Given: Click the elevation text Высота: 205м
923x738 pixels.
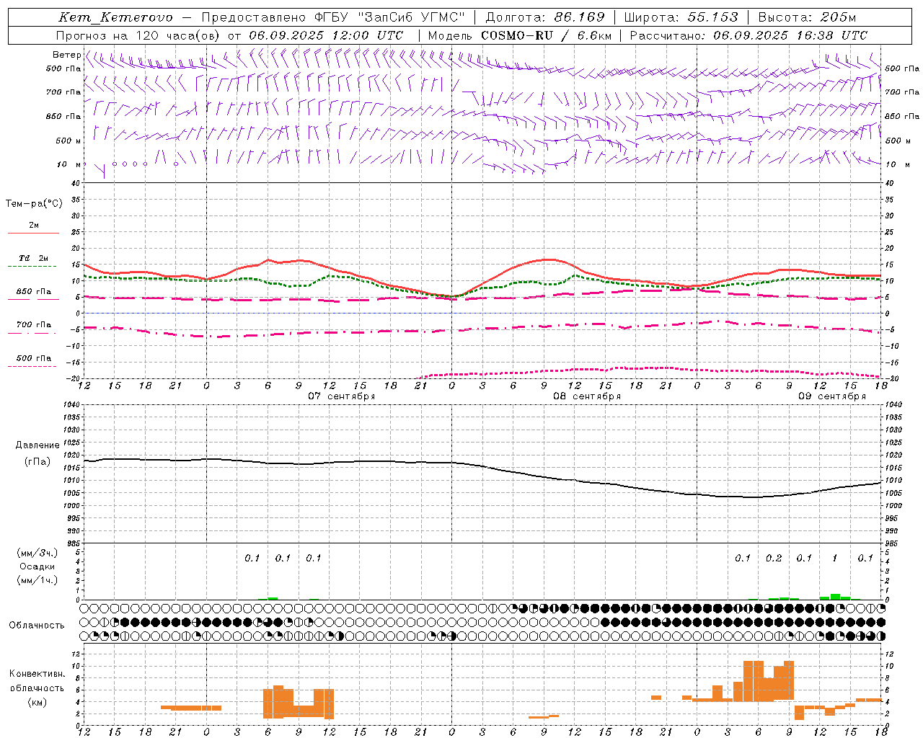Looking at the screenshot, I should (808, 17).
